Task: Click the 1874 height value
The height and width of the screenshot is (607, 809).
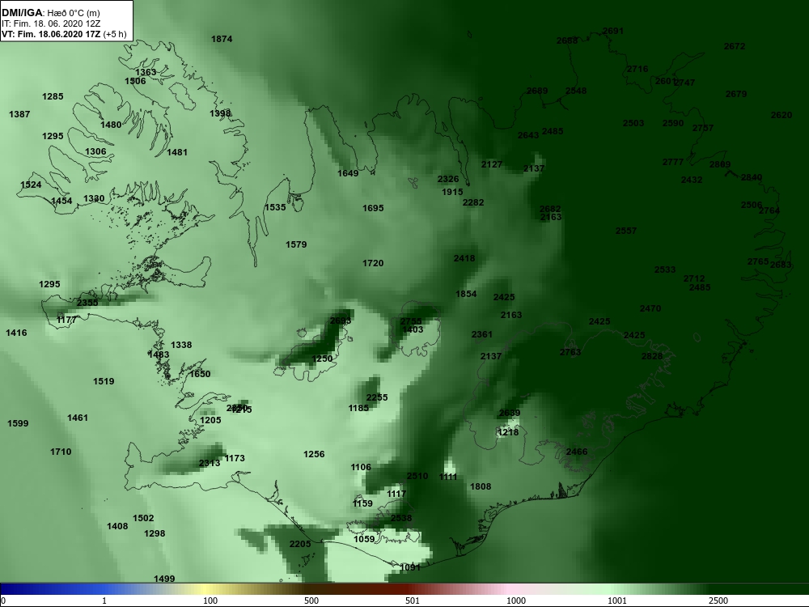Action: (222, 39)
